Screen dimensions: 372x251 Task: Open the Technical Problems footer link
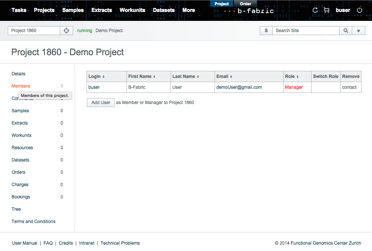pos(120,243)
